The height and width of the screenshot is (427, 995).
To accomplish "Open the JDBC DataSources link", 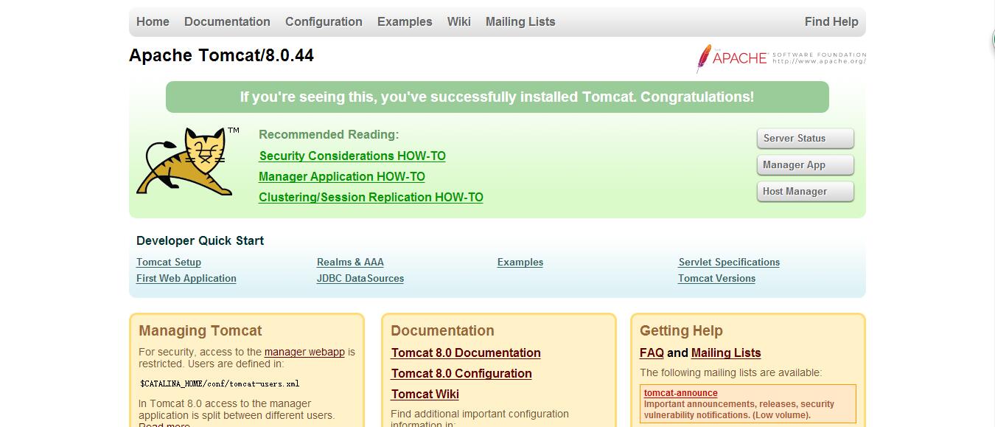I will click(360, 279).
